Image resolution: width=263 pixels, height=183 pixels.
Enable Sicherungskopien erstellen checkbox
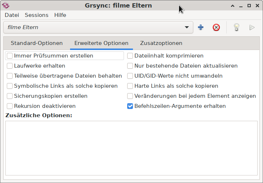point(10,96)
